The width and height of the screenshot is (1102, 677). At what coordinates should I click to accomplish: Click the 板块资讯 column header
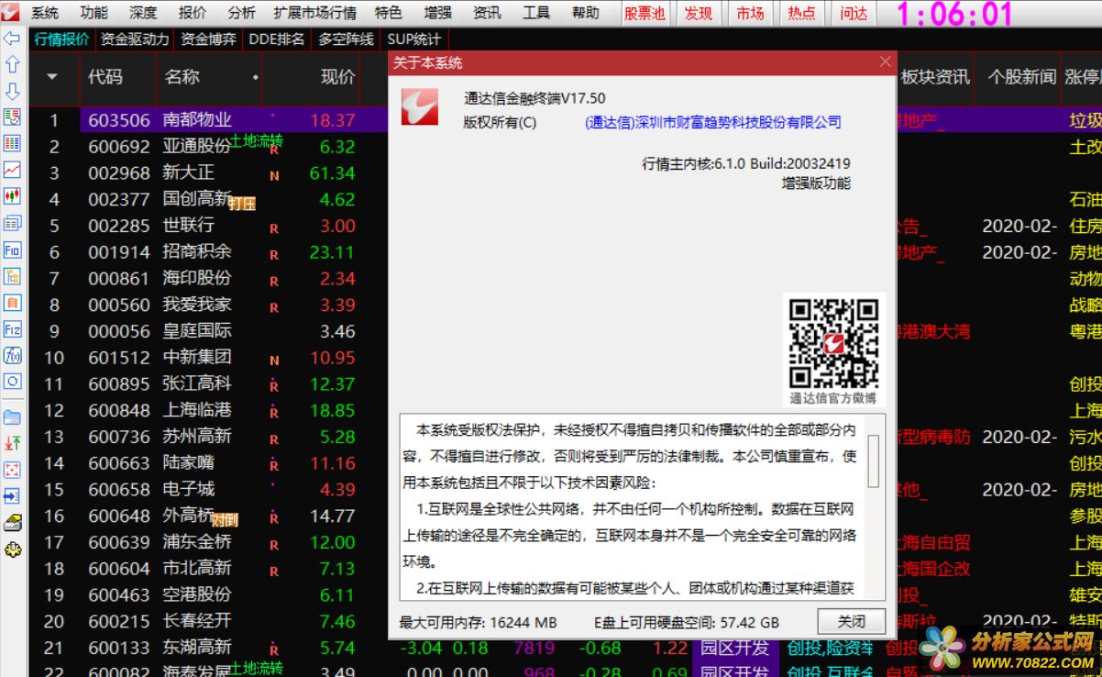tap(934, 77)
